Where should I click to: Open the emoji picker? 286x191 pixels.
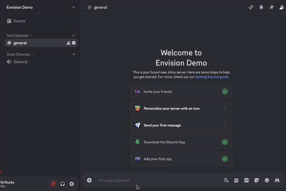click(267, 180)
